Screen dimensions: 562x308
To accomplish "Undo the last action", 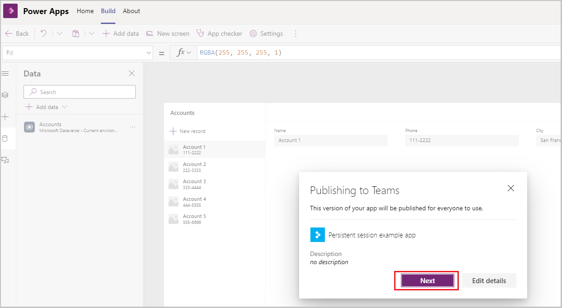I will 43,33.
